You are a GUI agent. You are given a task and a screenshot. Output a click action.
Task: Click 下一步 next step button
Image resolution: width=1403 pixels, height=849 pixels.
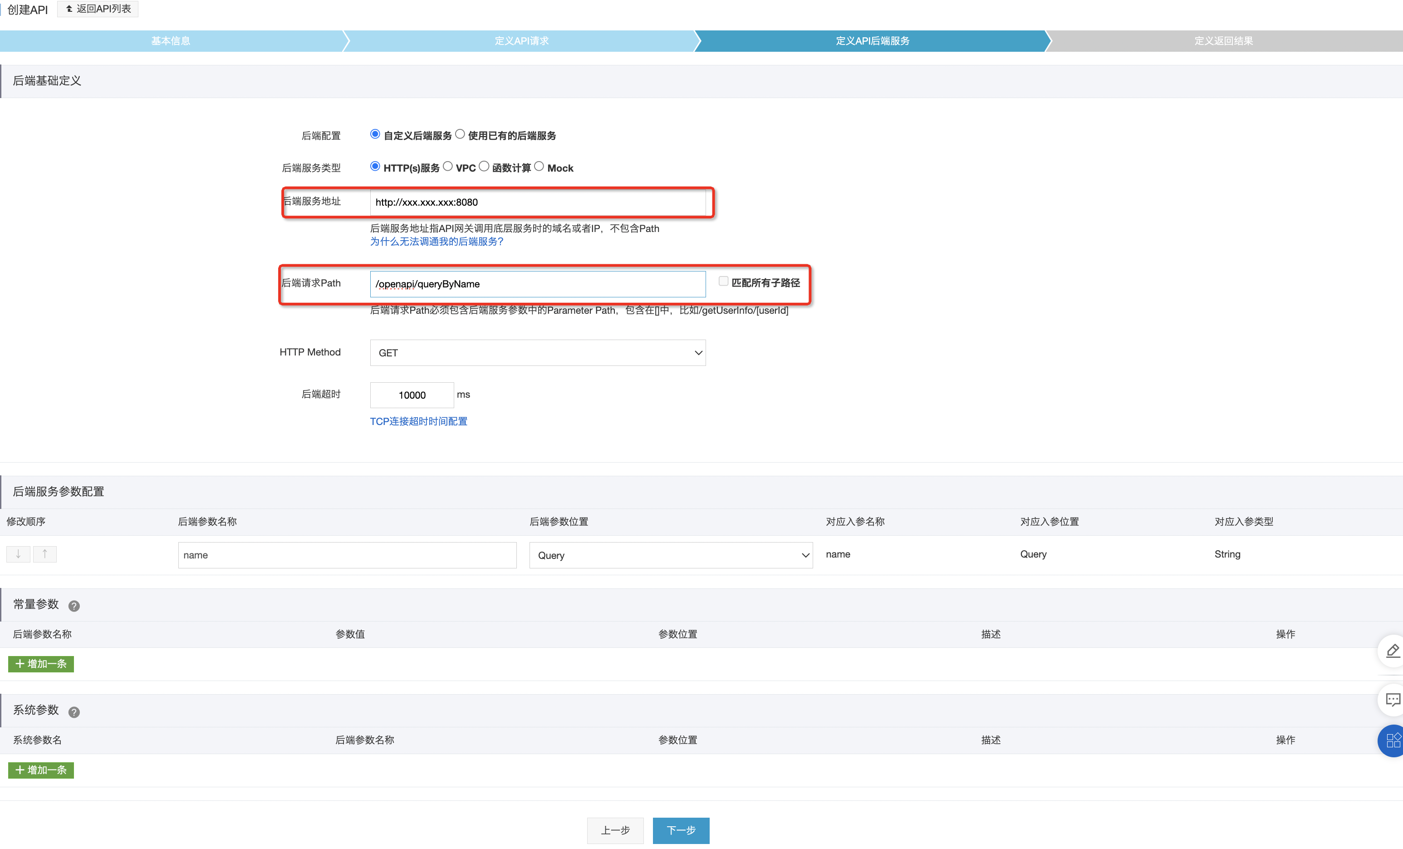tap(681, 830)
